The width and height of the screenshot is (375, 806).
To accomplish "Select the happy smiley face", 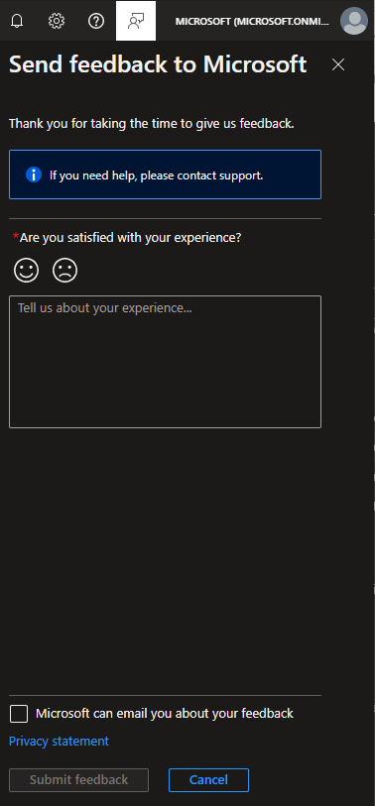I will (26, 271).
